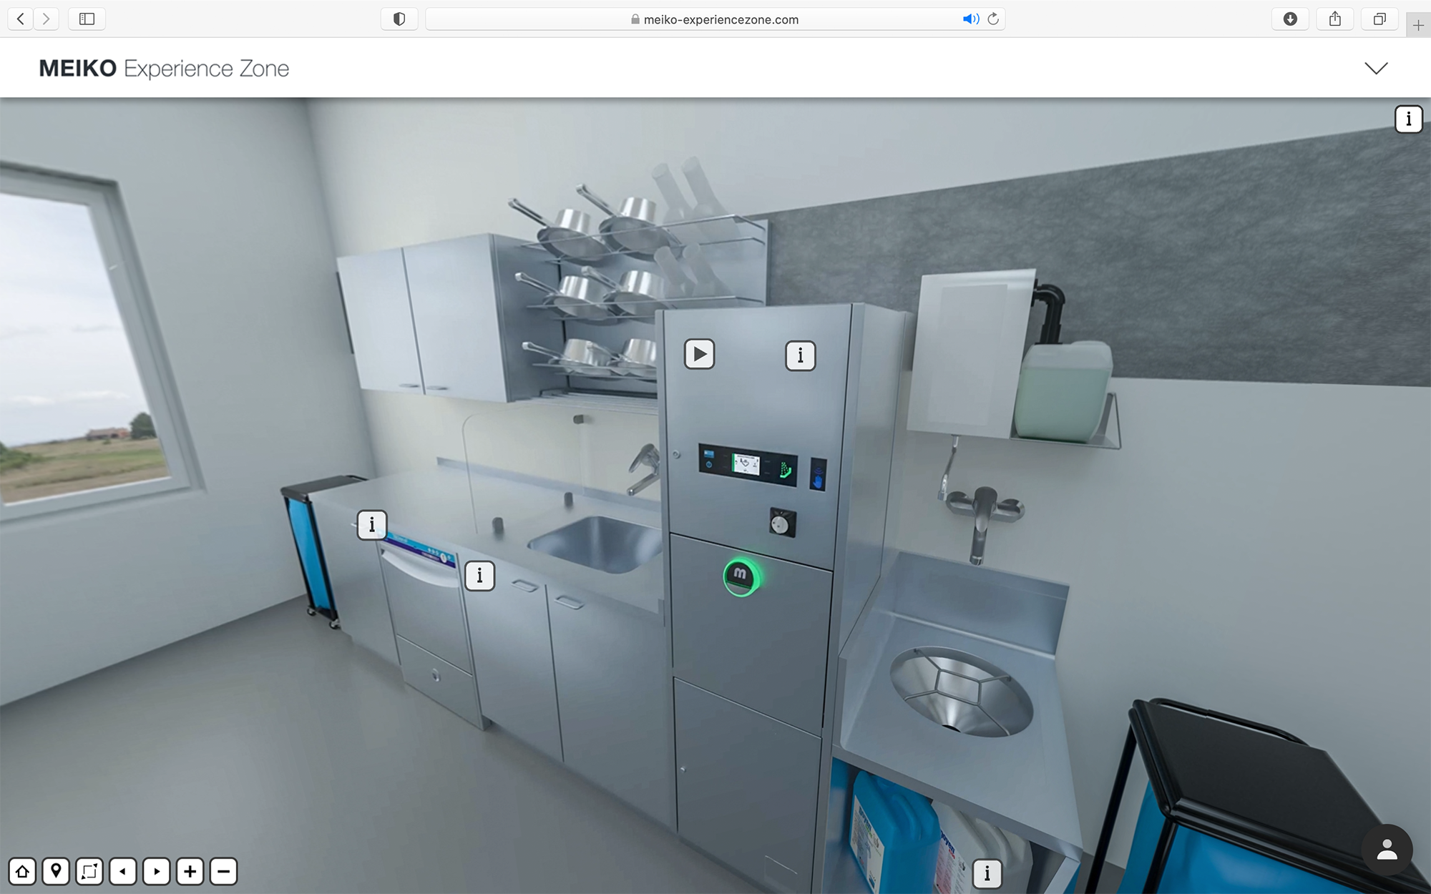Go to the home view of the tour
This screenshot has height=894, width=1431.
22,871
